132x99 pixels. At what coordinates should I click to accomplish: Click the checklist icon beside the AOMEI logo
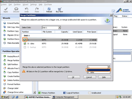(113, 11)
